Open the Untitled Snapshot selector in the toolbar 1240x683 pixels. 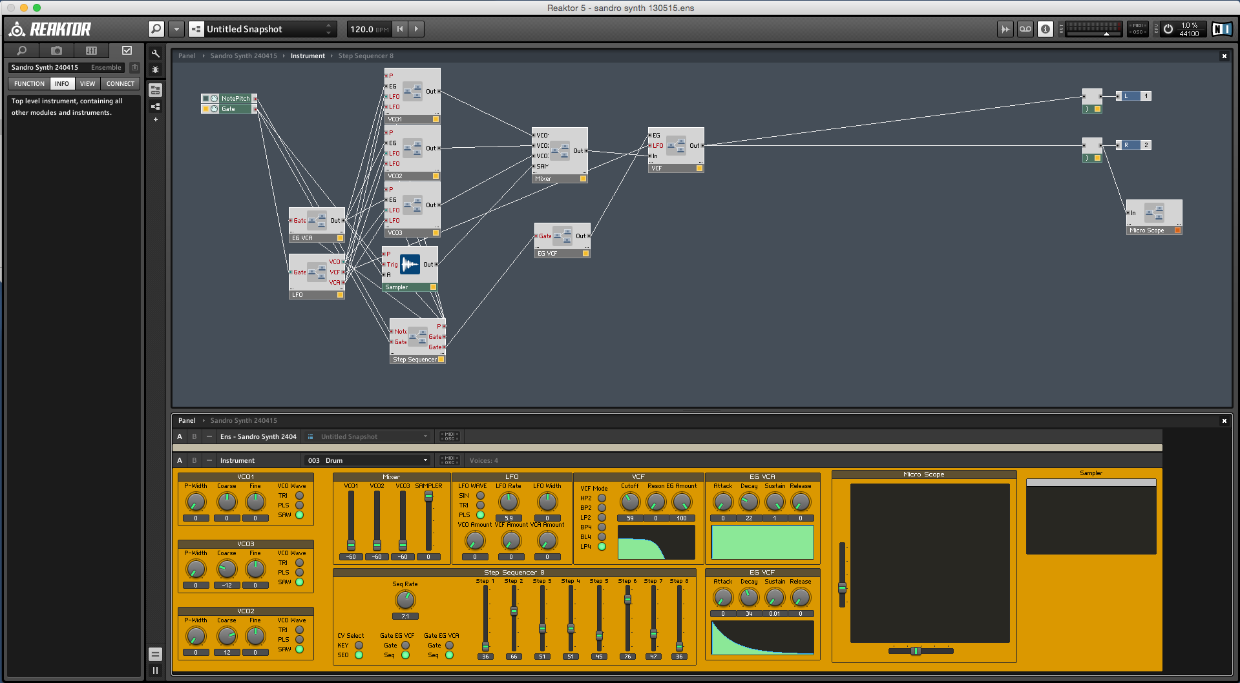pos(262,29)
